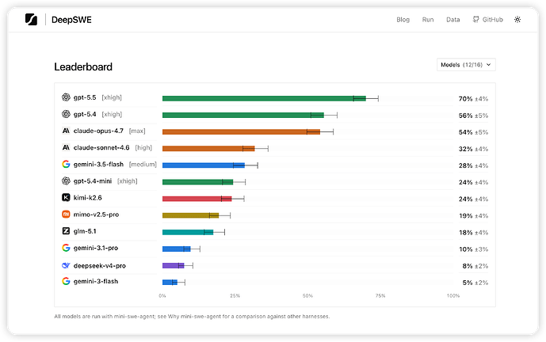Click the Anthropic icon beside claude-opus-4.7
This screenshot has height=342, width=546.
tap(66, 131)
